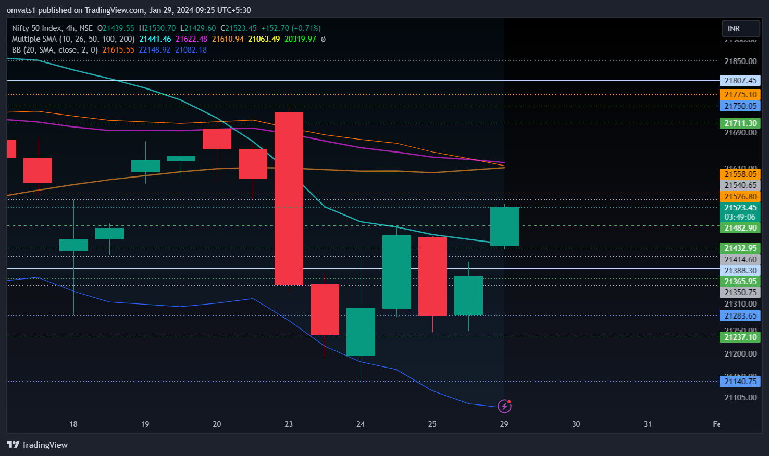The image size is (769, 456).
Task: Click the 21807.45 price label
Action: tap(740, 81)
